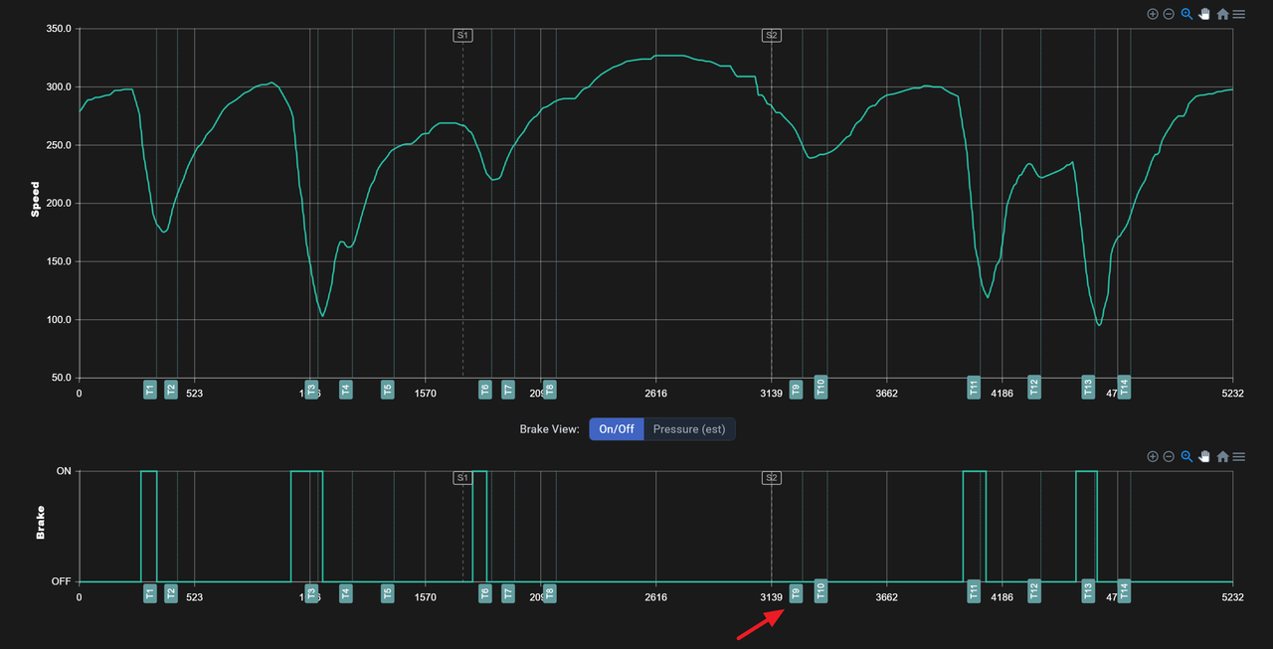Zoom out on the Speed chart
This screenshot has width=1273, height=649.
pos(1169,14)
